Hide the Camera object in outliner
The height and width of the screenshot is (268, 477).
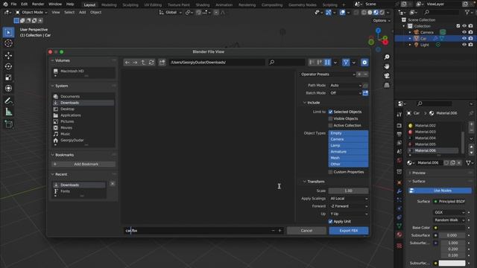(464, 32)
